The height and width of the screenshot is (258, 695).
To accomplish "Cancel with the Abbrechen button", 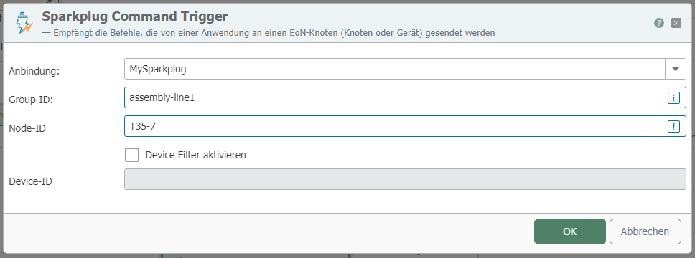I will (645, 231).
